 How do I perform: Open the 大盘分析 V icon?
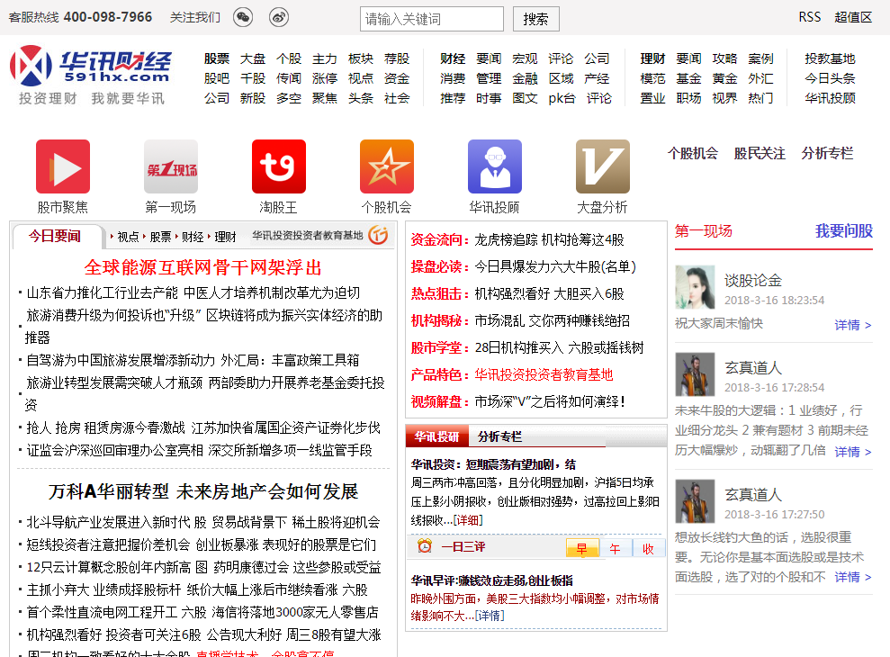pos(602,166)
